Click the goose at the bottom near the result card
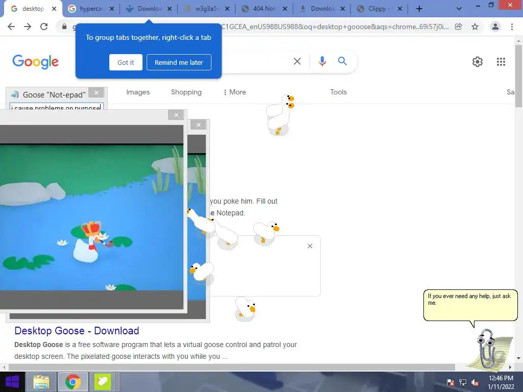Image resolution: width=523 pixels, height=392 pixels. click(x=245, y=309)
